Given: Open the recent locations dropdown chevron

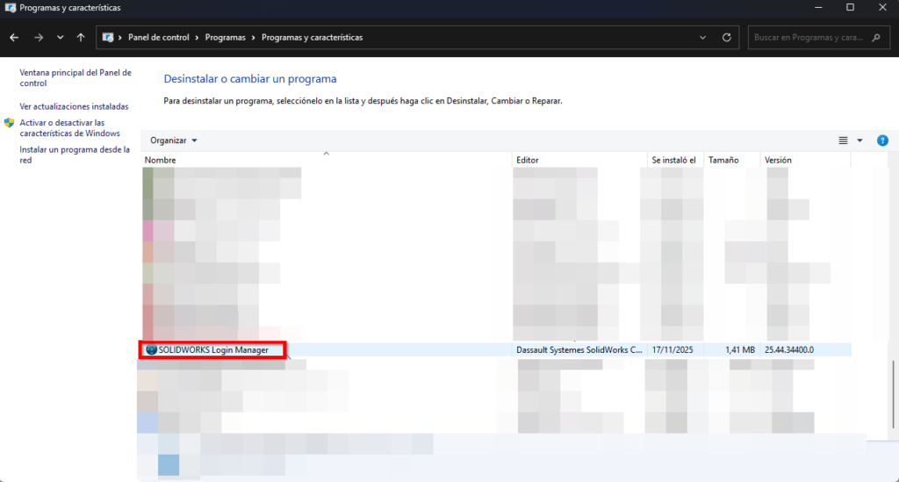Looking at the screenshot, I should point(60,38).
